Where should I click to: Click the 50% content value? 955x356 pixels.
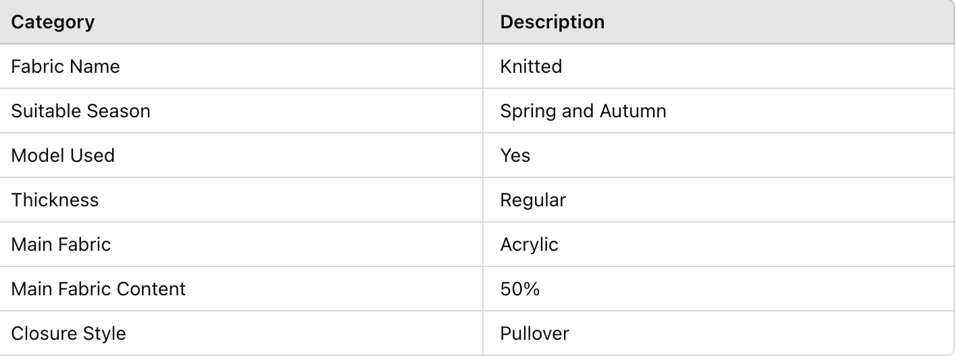(x=519, y=289)
